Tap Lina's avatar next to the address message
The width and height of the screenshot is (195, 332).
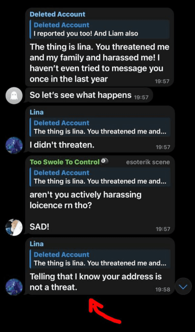tap(14, 287)
